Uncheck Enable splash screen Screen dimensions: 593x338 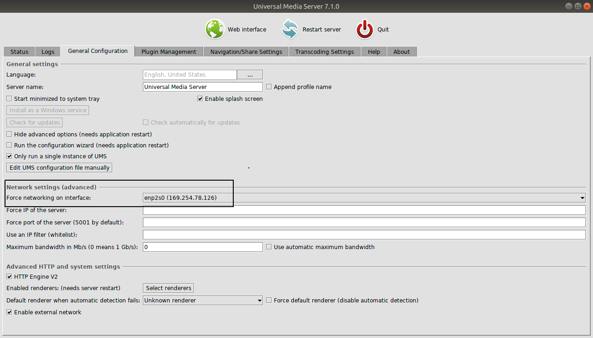[x=200, y=99]
